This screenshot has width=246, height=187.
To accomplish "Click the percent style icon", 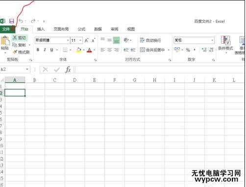I will [x=188, y=50].
